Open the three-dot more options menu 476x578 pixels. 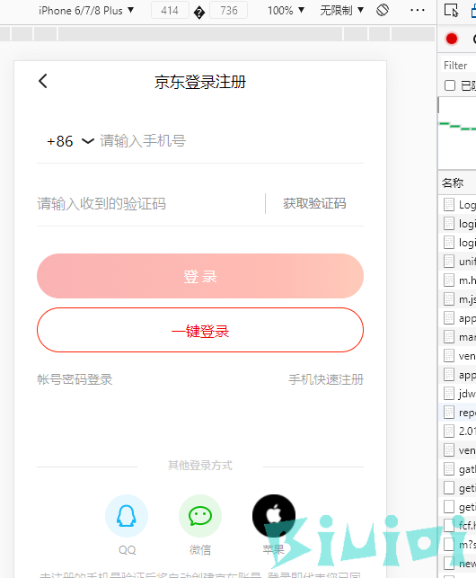tap(418, 10)
